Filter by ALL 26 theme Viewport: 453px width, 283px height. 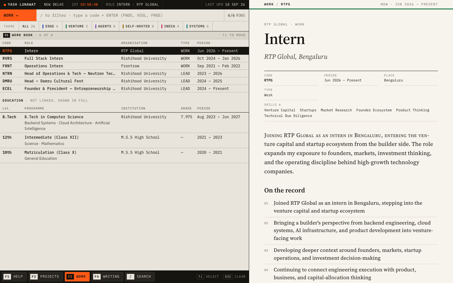point(29,26)
